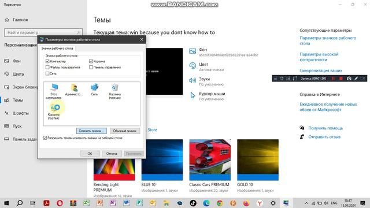The image size is (370, 208).
Task: Open the Windows Start menu
Action: click(6, 203)
